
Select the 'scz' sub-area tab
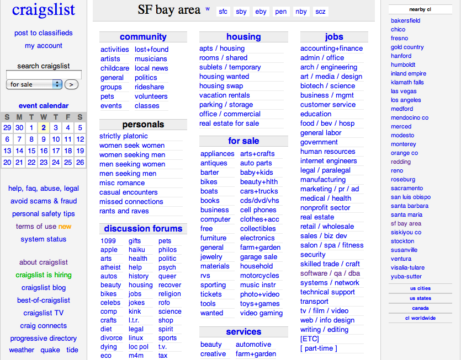[320, 12]
